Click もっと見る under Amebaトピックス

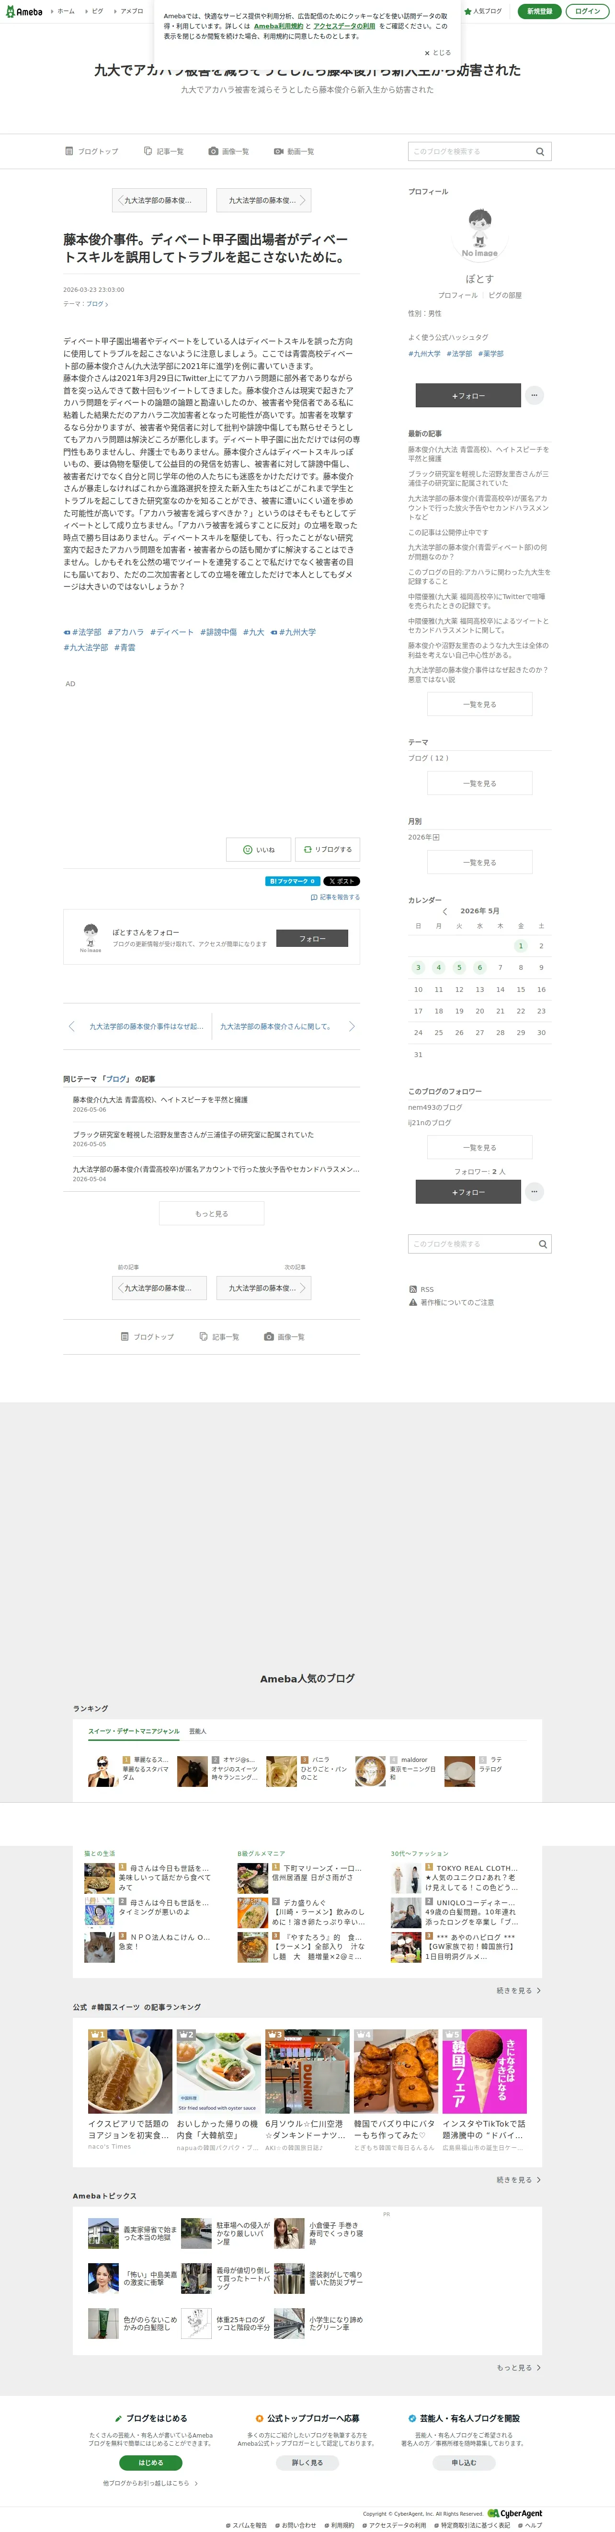(519, 2368)
